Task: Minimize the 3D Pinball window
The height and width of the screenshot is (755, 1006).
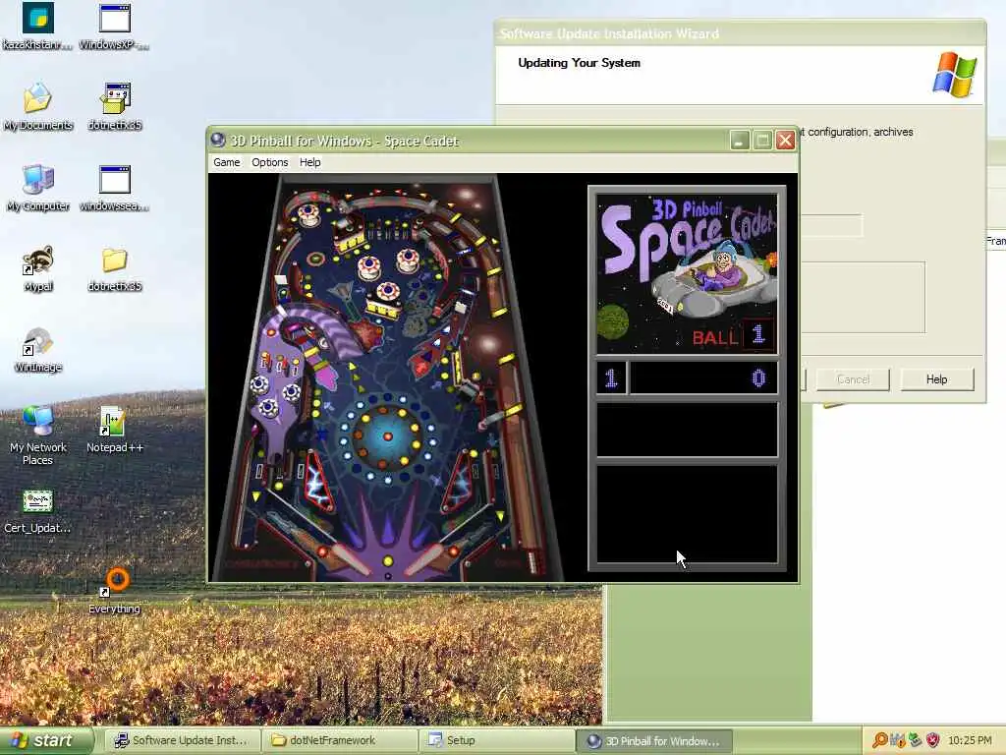Action: point(740,141)
